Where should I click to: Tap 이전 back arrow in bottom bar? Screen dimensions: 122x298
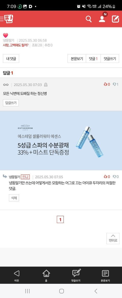[x=17, y=275]
